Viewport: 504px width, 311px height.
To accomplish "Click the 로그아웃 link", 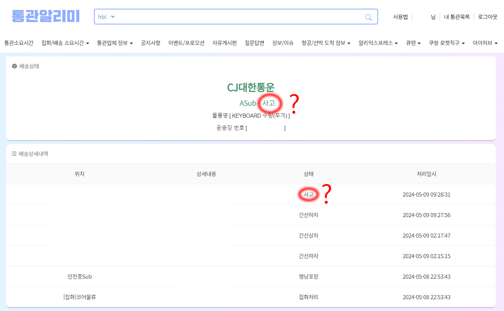I will coord(487,17).
